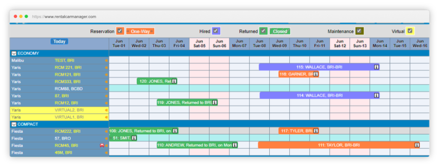Click the One-Way filter button
The width and height of the screenshot is (439, 167).
[140, 32]
